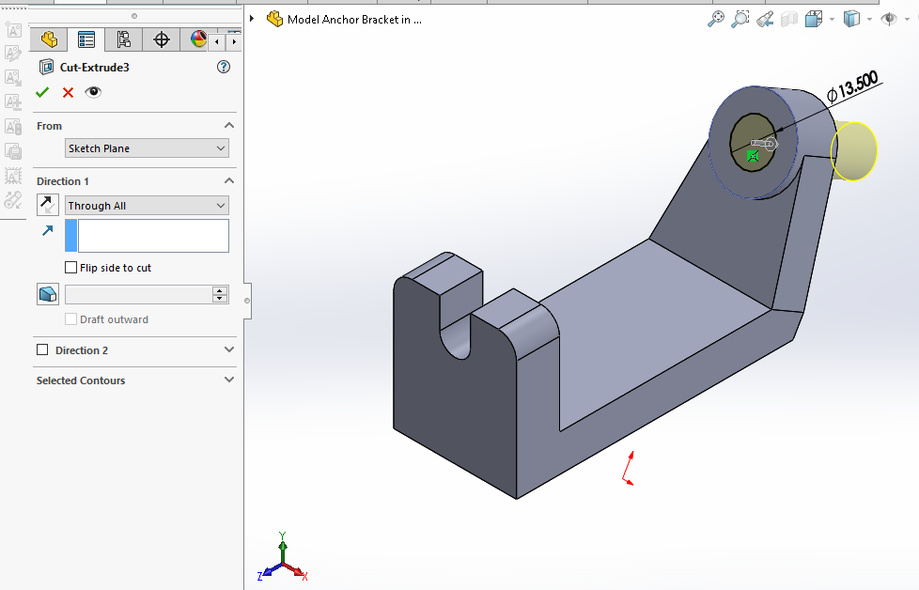Cancel the cut with the red X
919x590 pixels.
pos(68,92)
